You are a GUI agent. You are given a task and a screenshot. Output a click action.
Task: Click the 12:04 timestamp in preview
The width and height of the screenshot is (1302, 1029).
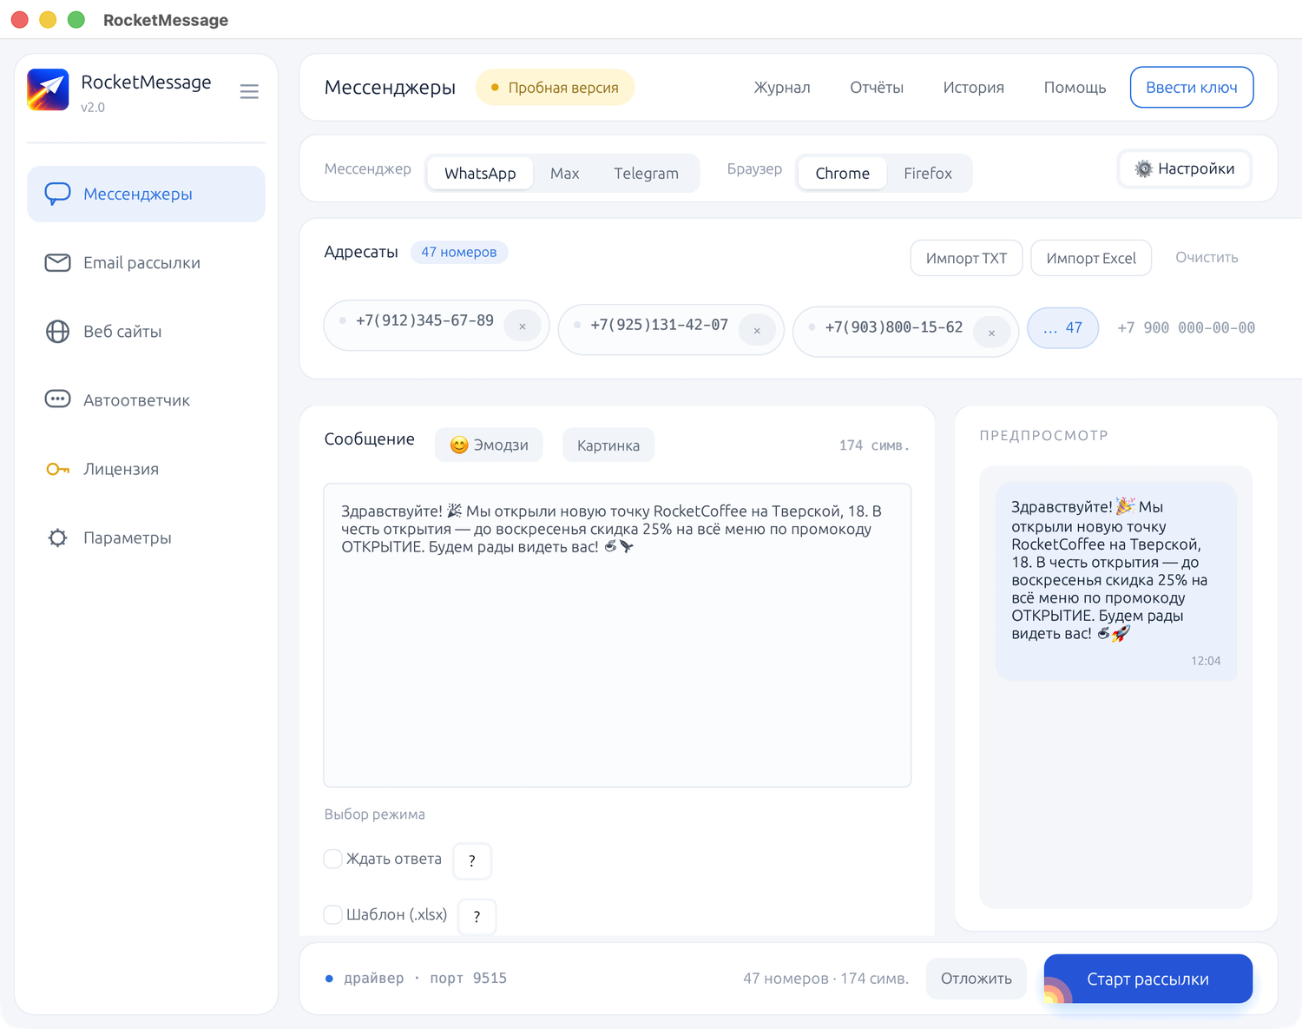pos(1206,661)
